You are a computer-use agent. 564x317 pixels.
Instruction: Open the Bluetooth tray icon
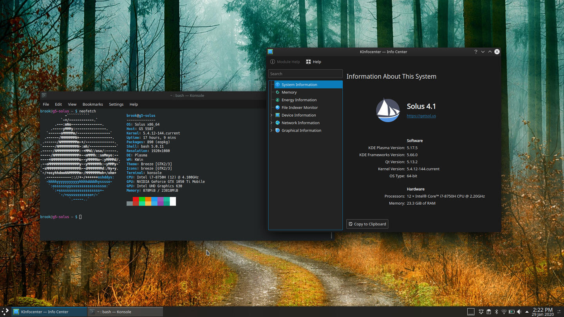click(496, 312)
